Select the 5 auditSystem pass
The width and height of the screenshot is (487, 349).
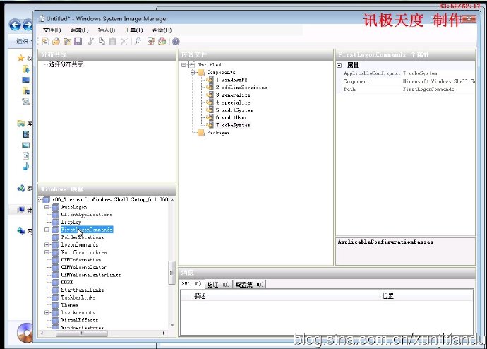tap(234, 110)
